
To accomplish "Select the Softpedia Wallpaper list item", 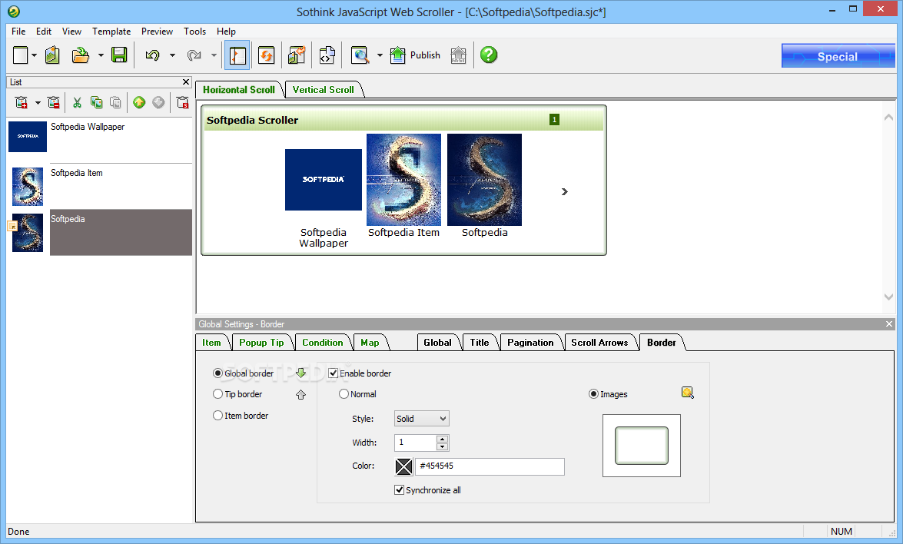I will (99, 140).
